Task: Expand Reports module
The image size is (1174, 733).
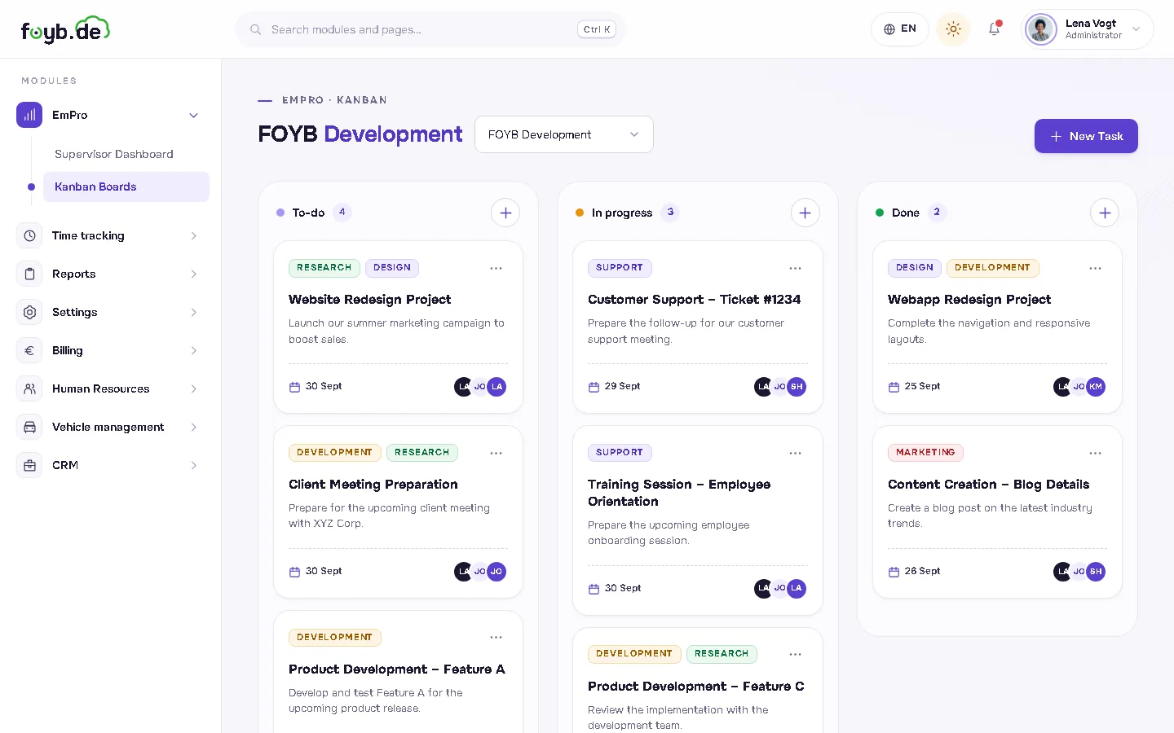Action: tap(193, 274)
